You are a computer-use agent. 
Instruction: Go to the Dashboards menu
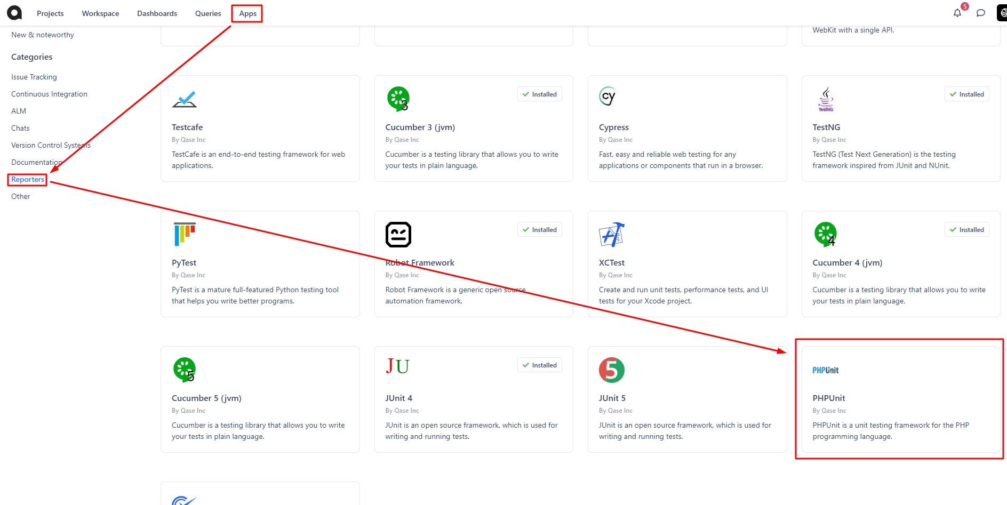pos(157,13)
